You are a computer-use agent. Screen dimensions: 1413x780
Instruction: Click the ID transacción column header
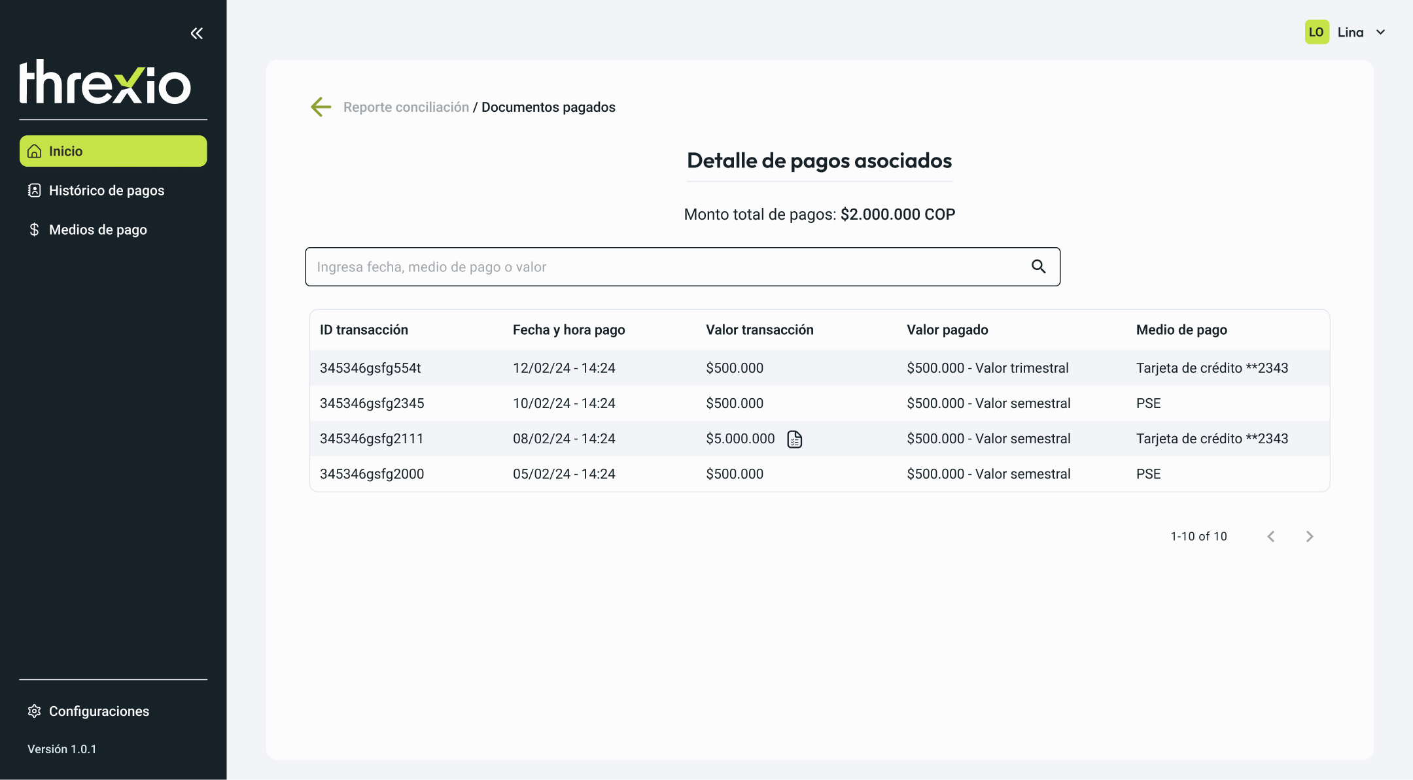click(364, 330)
